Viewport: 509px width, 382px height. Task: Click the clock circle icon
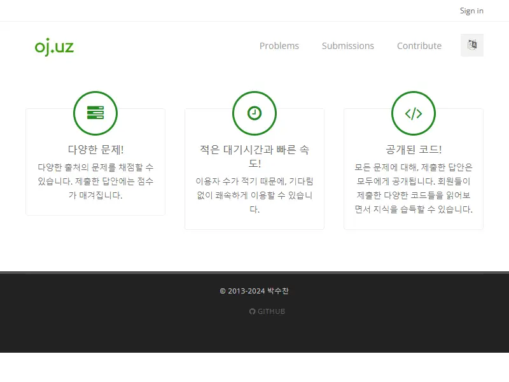[x=254, y=113]
